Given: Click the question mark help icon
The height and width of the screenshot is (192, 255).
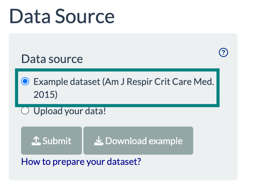Looking at the screenshot, I should (x=223, y=52).
